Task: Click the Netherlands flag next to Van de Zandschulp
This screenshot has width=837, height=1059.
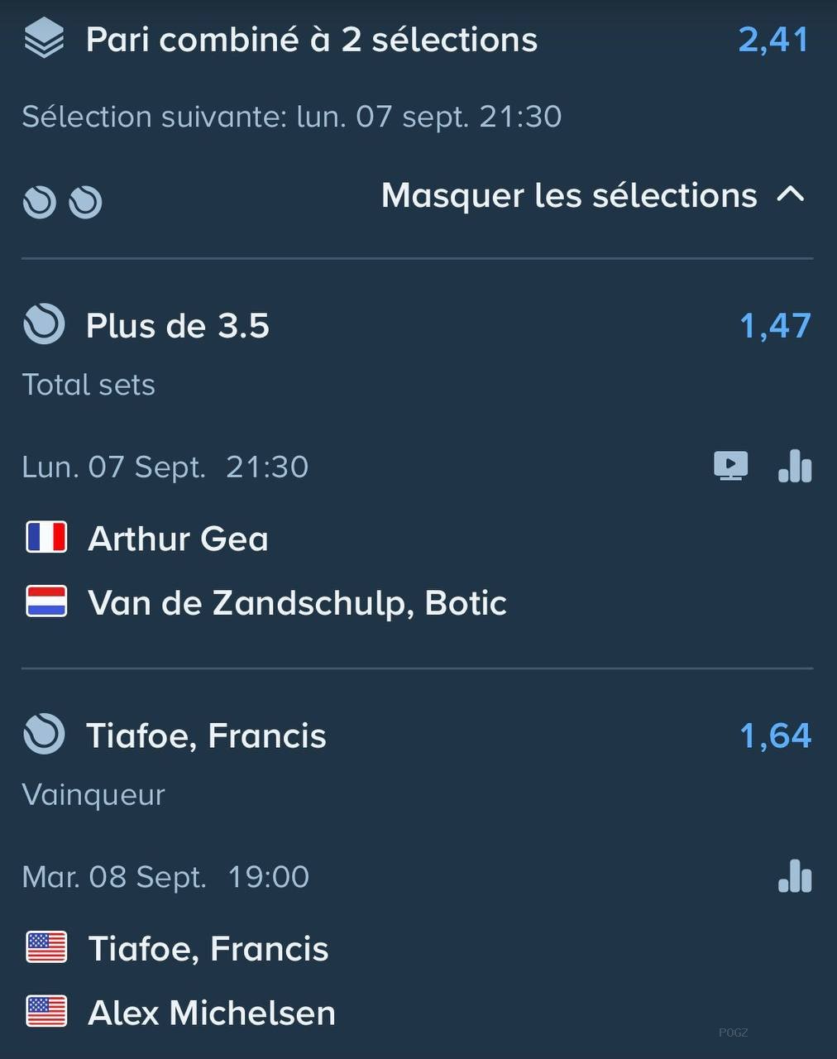Action: (46, 601)
